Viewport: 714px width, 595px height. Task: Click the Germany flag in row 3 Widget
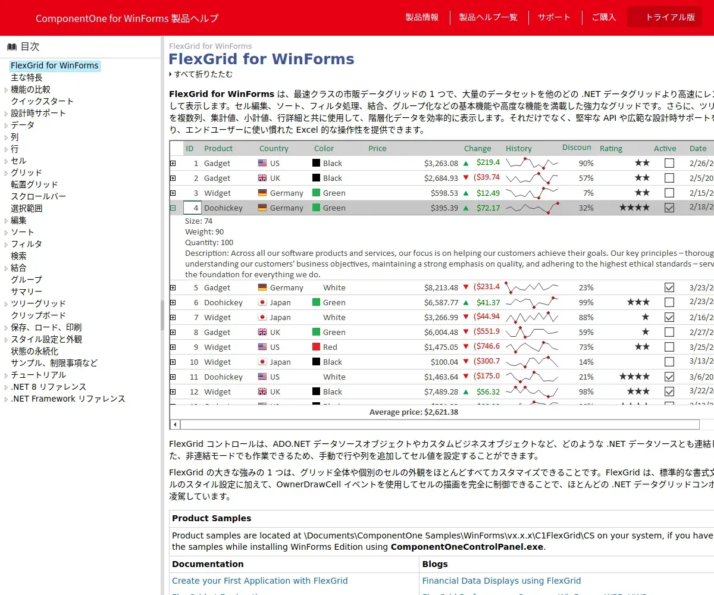click(262, 193)
